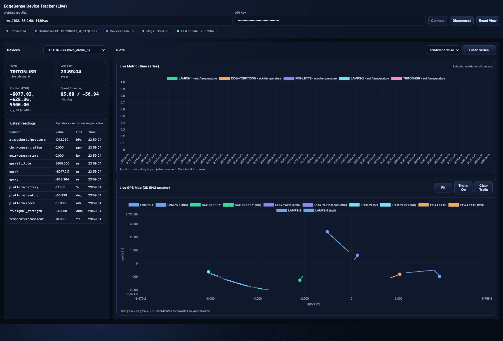503x341 pixels.
Task: Click the DDG-YORKTOWN purple marker on the map
Action: click(x=357, y=255)
